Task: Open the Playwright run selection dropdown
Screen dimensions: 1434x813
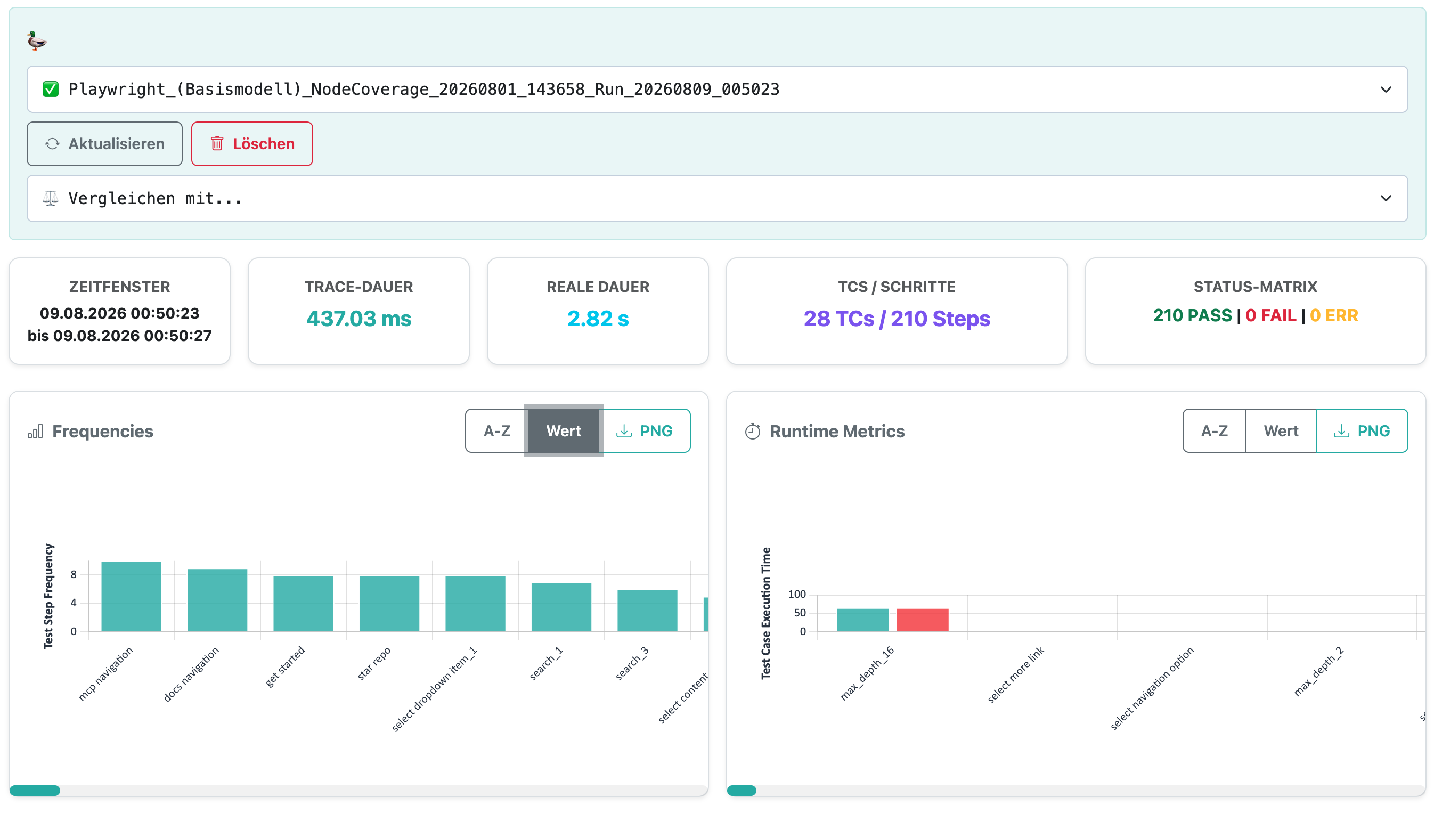Action: (x=716, y=90)
